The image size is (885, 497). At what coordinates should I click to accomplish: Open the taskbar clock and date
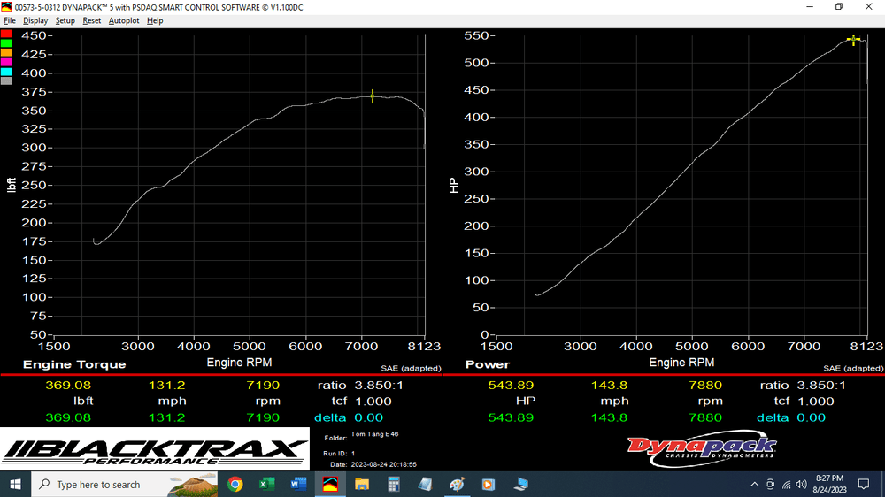[x=830, y=485]
